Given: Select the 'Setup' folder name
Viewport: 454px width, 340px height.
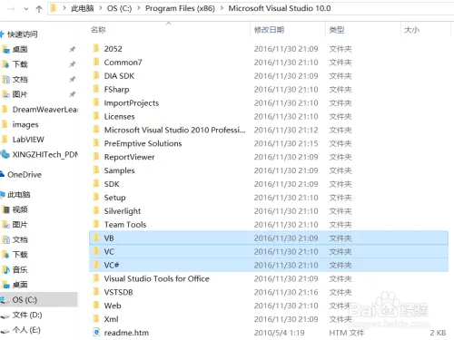Looking at the screenshot, I should coord(114,198).
